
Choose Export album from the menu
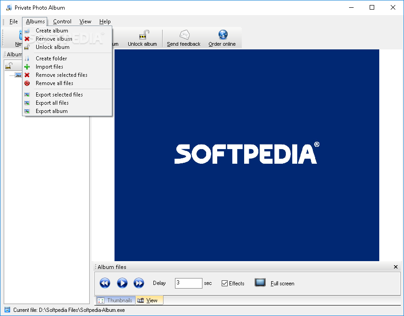(67, 111)
